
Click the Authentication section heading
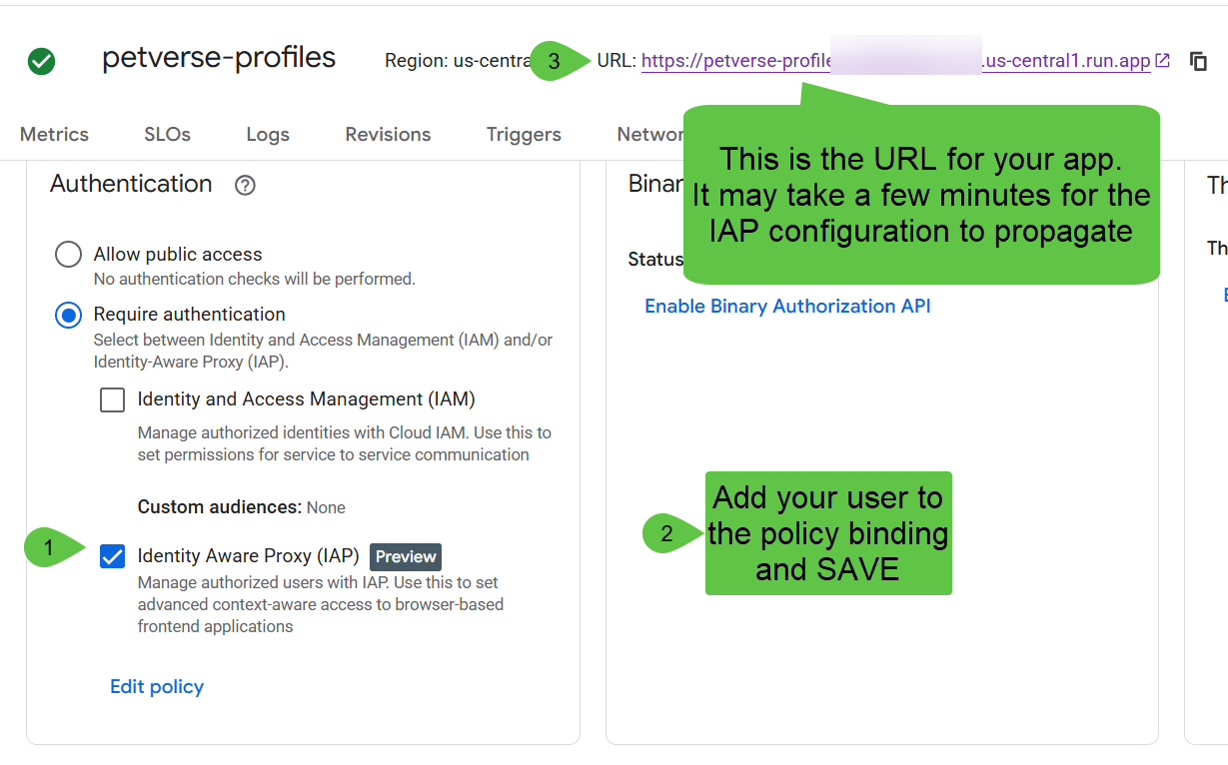131,184
